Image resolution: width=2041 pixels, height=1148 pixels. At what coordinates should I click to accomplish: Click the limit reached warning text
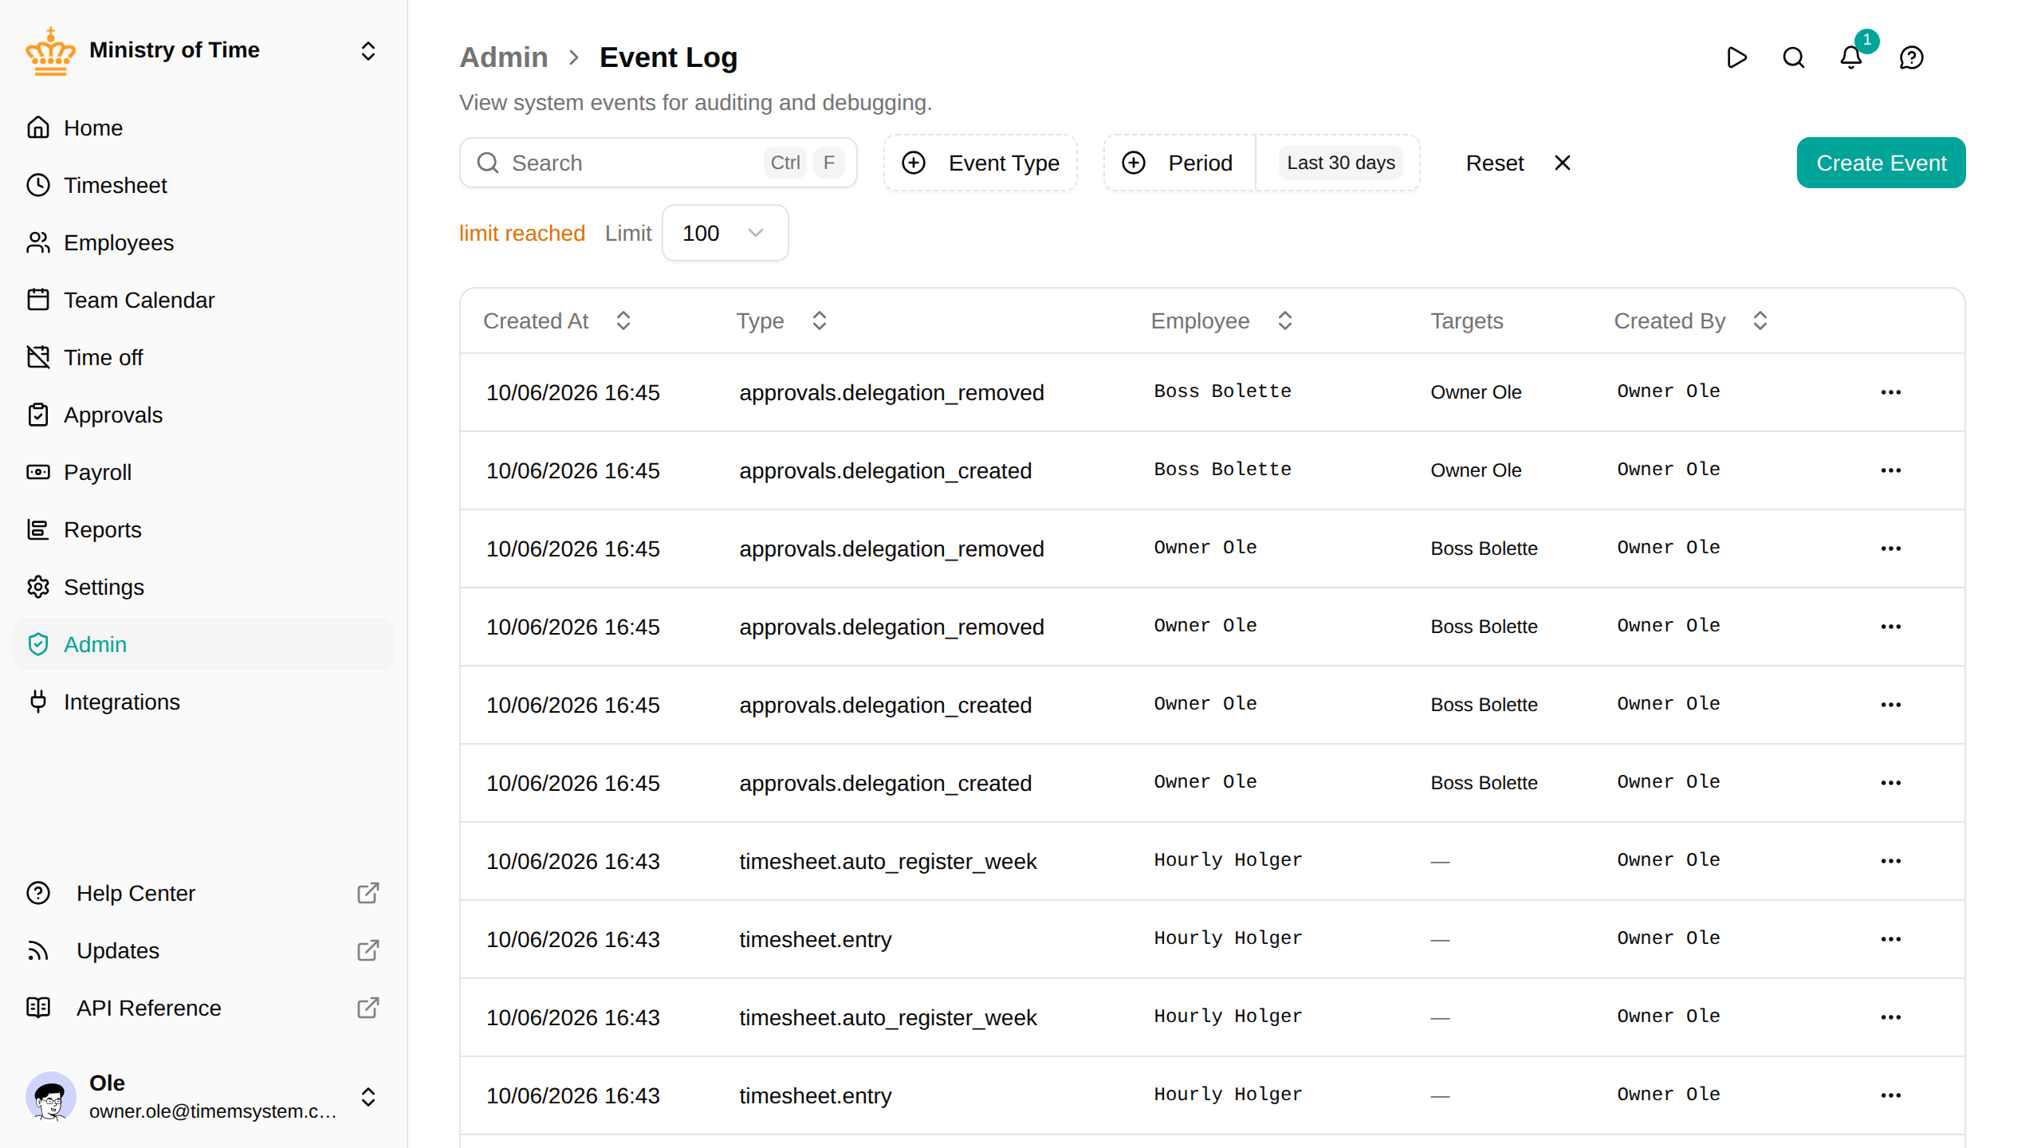(x=522, y=233)
